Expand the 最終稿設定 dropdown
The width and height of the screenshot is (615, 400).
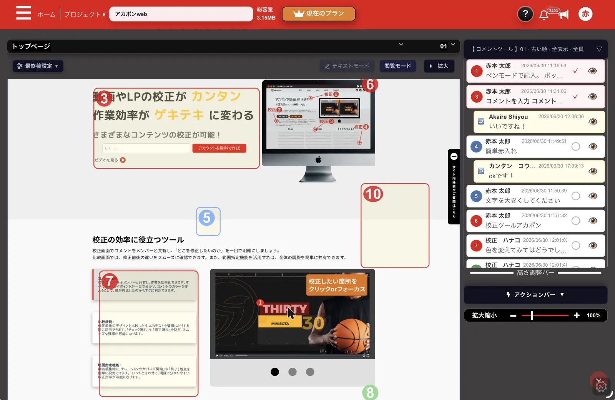(38, 66)
